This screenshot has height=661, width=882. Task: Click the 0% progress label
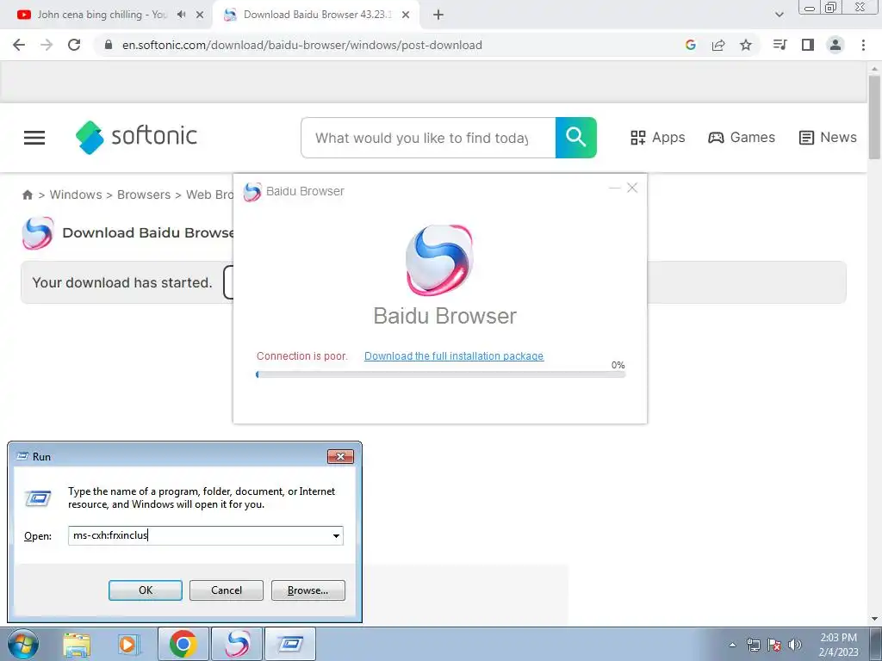click(618, 365)
